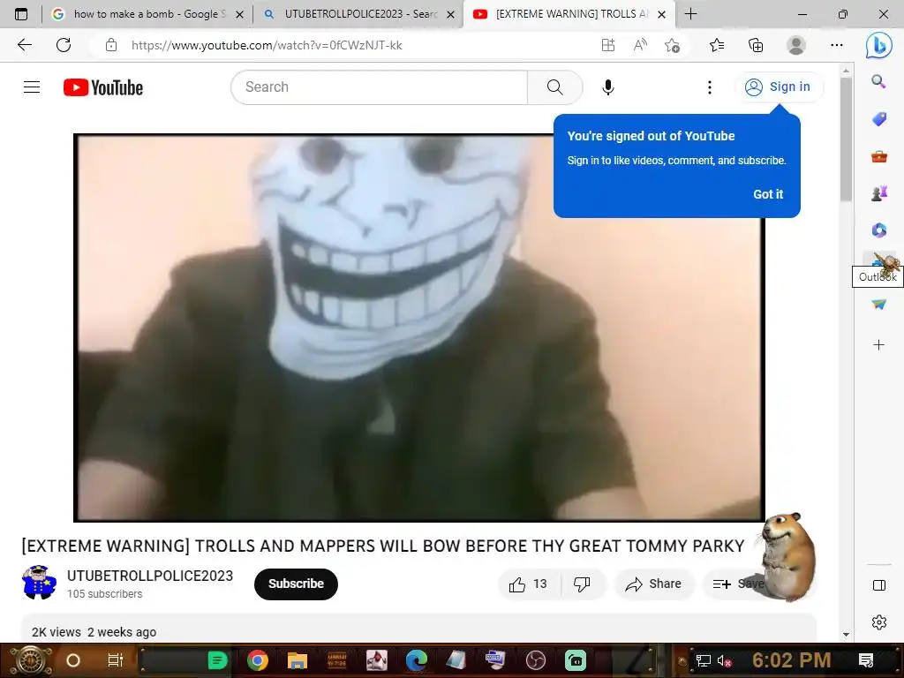Open the YouTube guide hamburger menu

pos(32,87)
